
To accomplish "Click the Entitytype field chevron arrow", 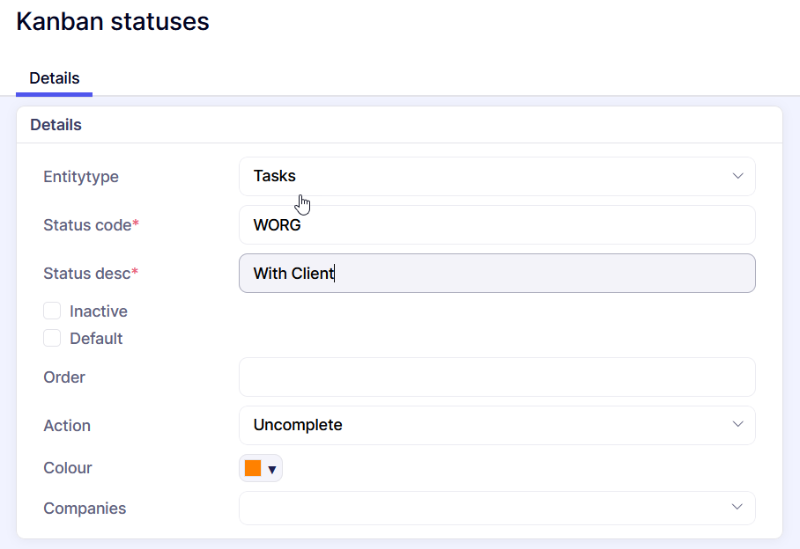I will [x=737, y=176].
